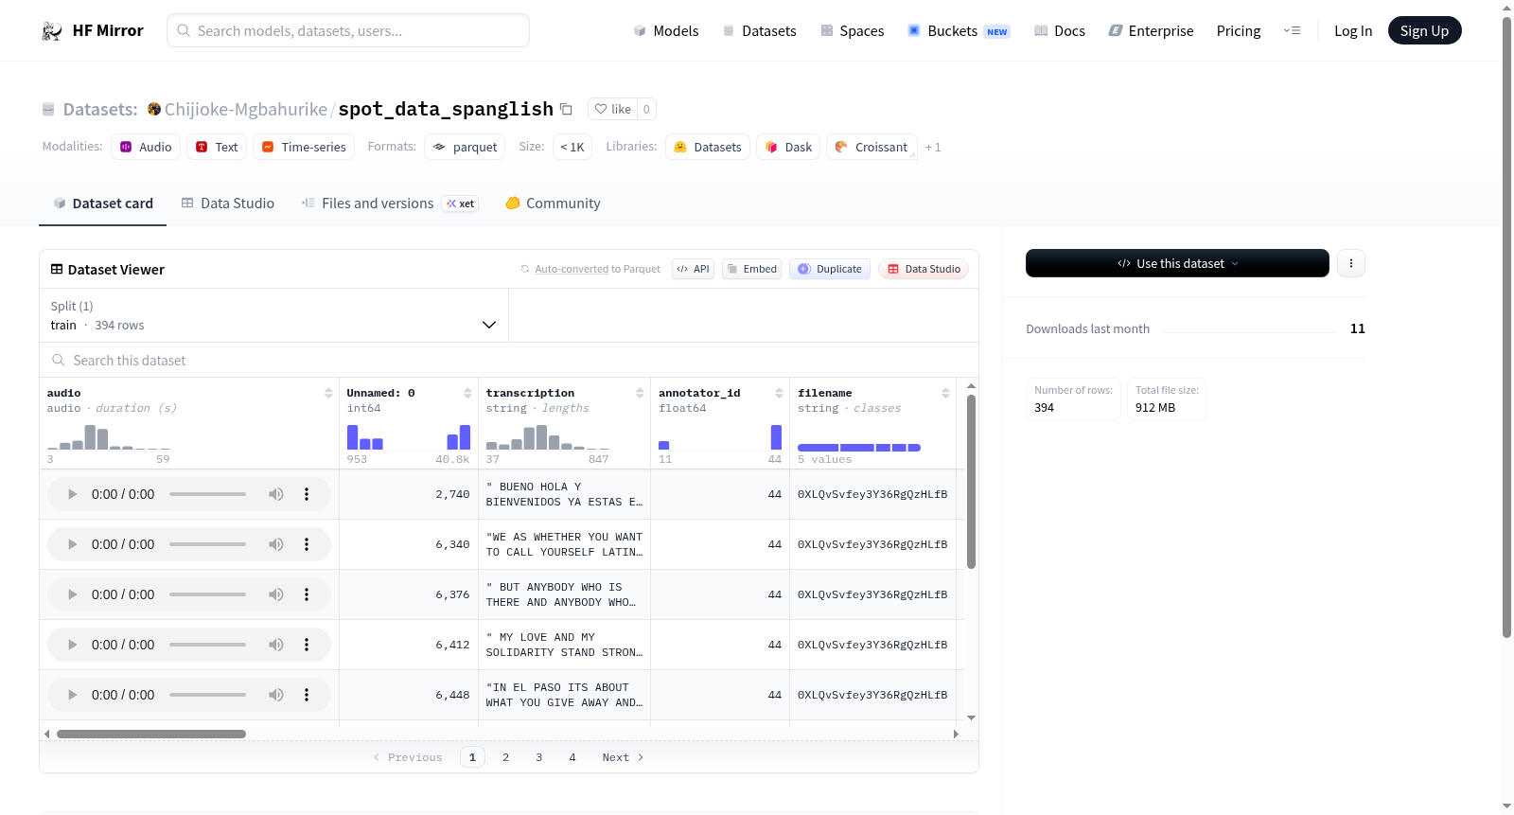1514x815 pixels.
Task: Select the Croissant library tag
Action: (871, 147)
